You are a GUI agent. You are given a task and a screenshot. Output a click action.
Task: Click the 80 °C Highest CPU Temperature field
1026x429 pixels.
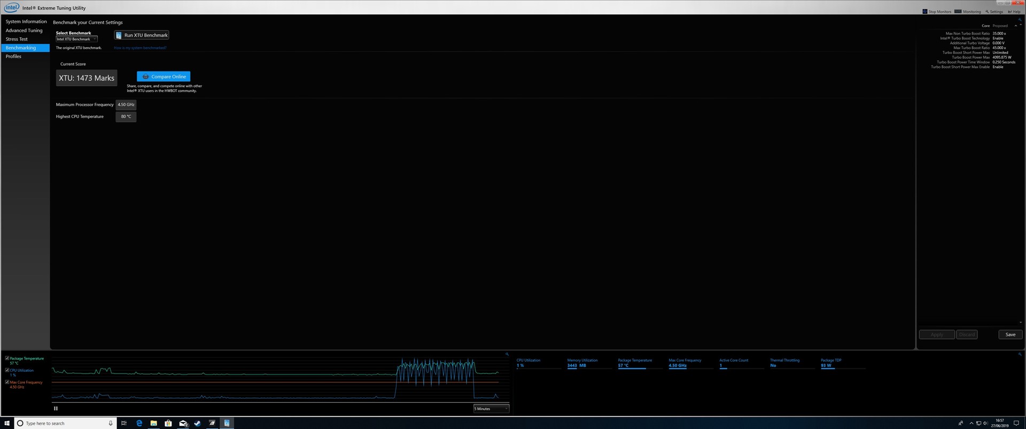[x=126, y=116]
